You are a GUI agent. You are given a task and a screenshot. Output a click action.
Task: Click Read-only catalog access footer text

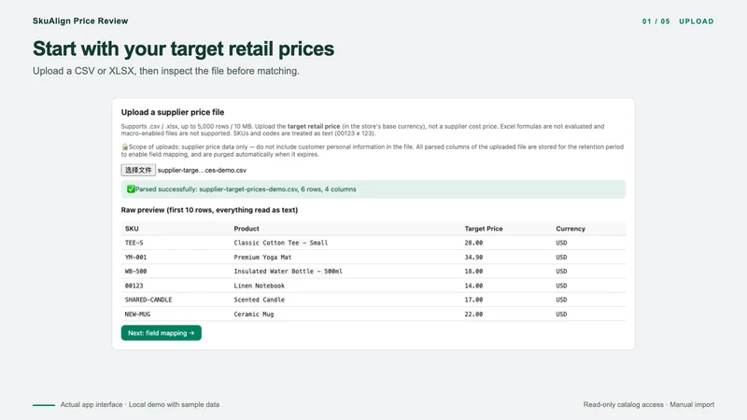point(623,404)
